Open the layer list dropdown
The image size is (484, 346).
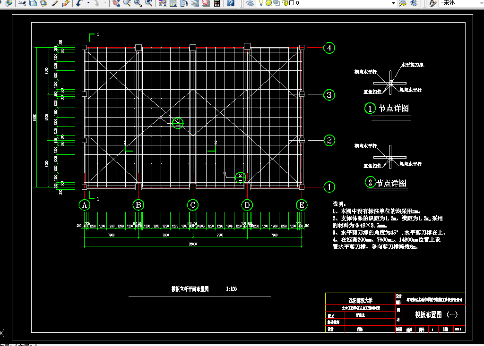click(393, 3)
